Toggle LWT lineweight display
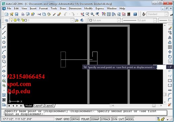This screenshot has width=174, height=122. point(121,119)
